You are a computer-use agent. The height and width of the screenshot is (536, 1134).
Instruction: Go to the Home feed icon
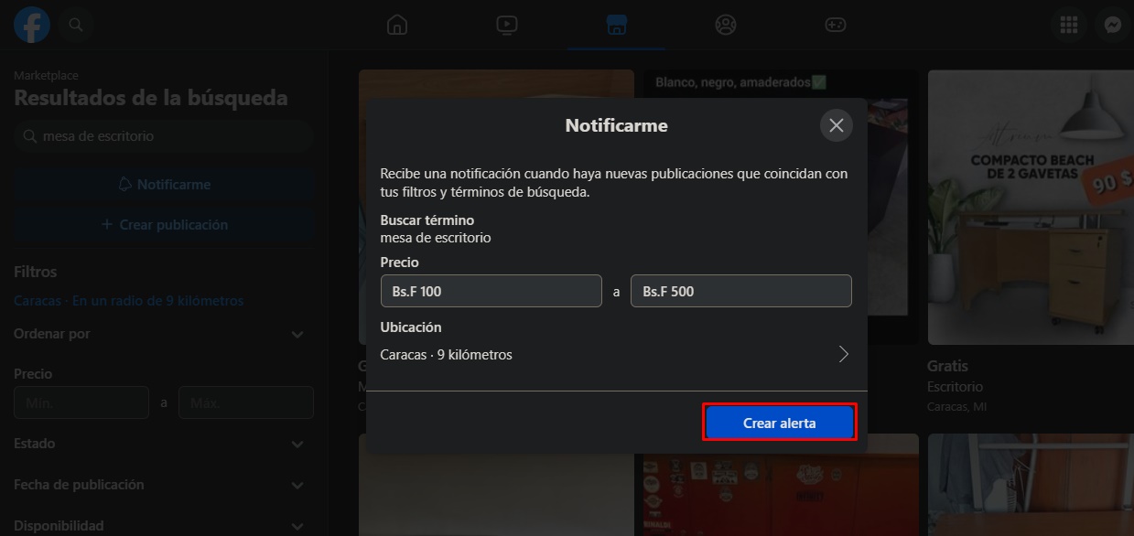point(397,25)
